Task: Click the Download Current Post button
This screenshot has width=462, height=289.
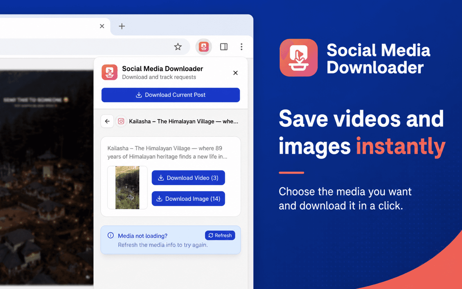Action: point(171,95)
